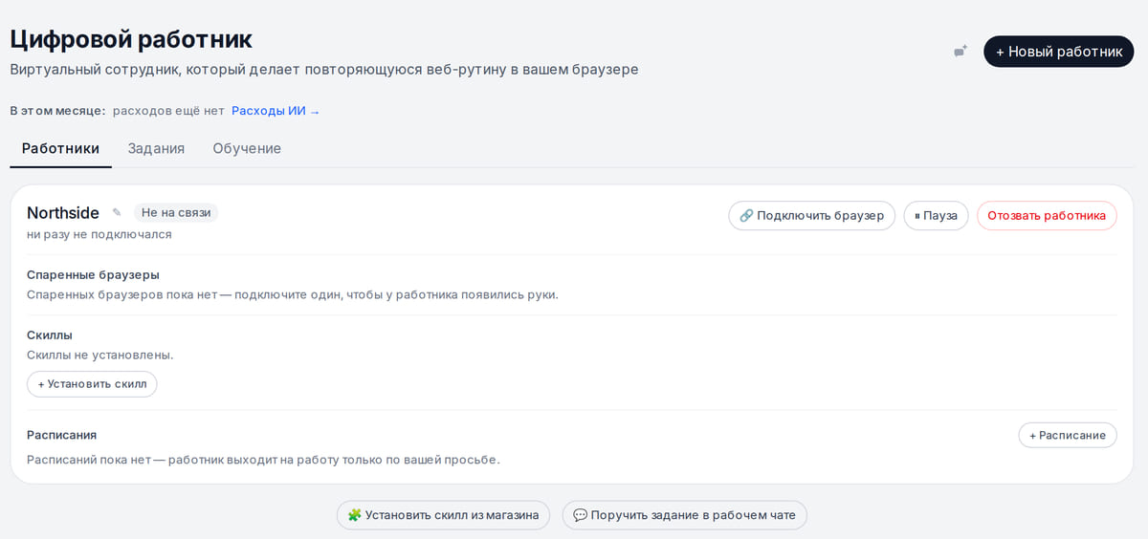
Task: Click Установить скилл из магазина
Action: [444, 515]
